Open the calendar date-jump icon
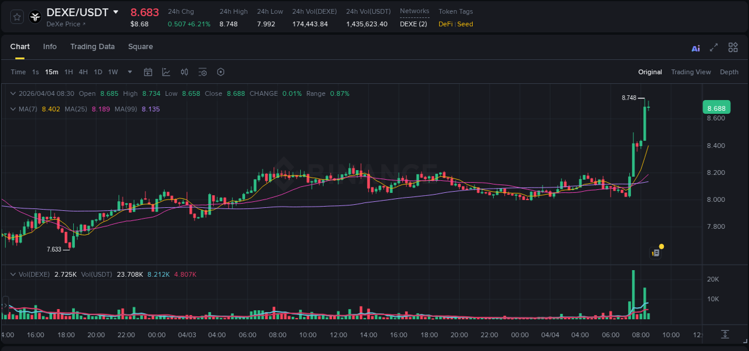This screenshot has height=351, width=749. pyautogui.click(x=148, y=72)
